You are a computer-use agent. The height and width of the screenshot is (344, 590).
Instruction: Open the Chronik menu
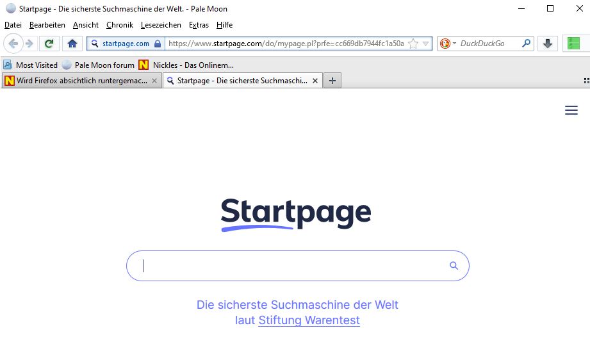point(120,25)
